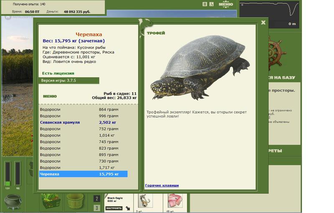Click the wooden bucket icon
Image resolution: width=334 pixels, height=213 pixels.
pyautogui.click(x=75, y=202)
